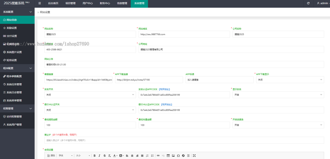Click the insert image icon

[173, 155]
